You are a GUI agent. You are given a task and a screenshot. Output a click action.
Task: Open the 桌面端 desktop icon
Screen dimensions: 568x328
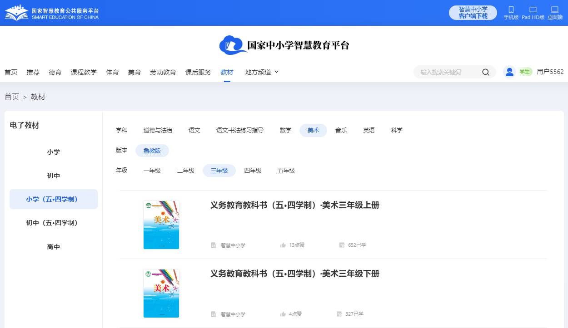point(555,9)
